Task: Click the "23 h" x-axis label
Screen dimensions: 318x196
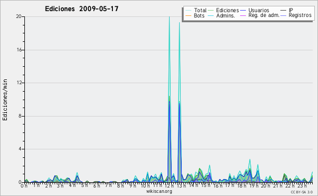Action: (x=302, y=185)
